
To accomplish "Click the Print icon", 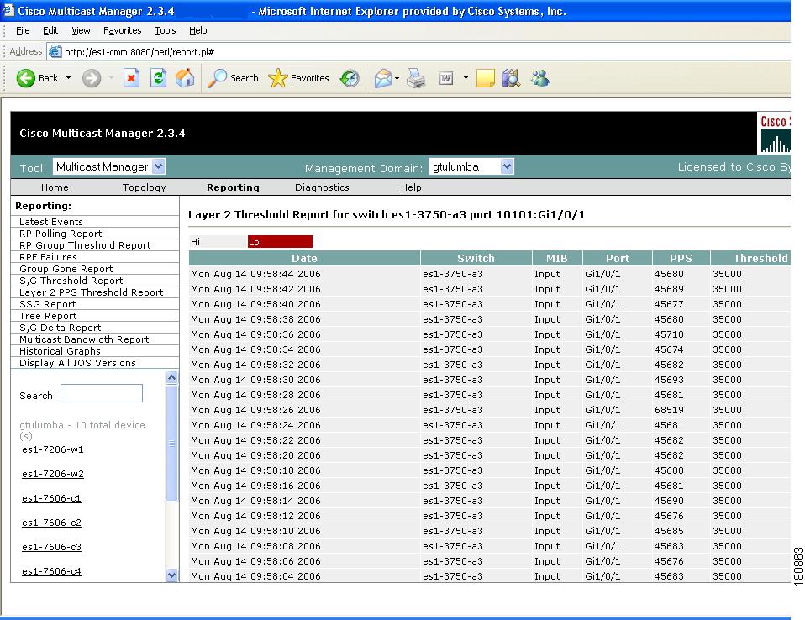I will coord(416,78).
